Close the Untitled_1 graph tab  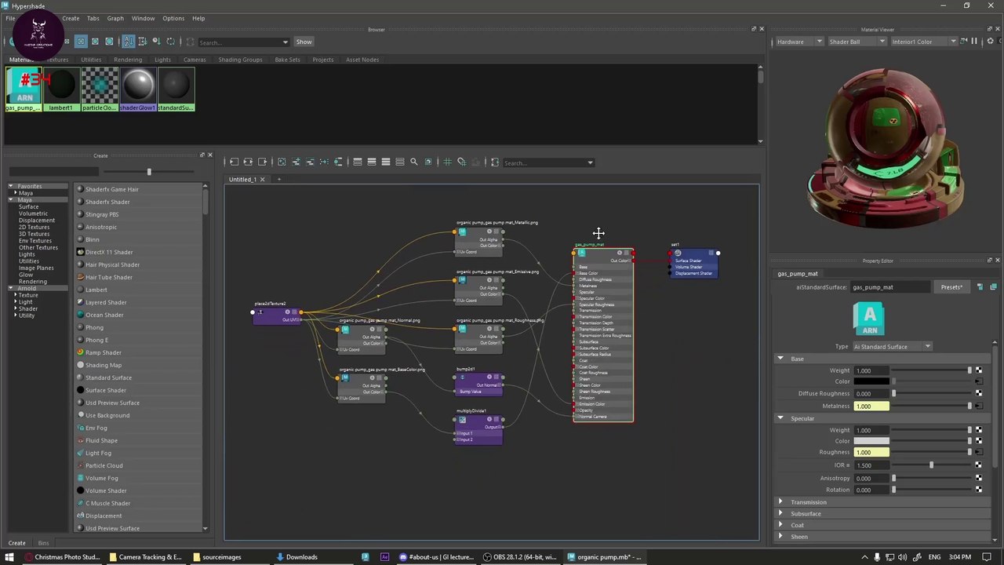tap(262, 179)
